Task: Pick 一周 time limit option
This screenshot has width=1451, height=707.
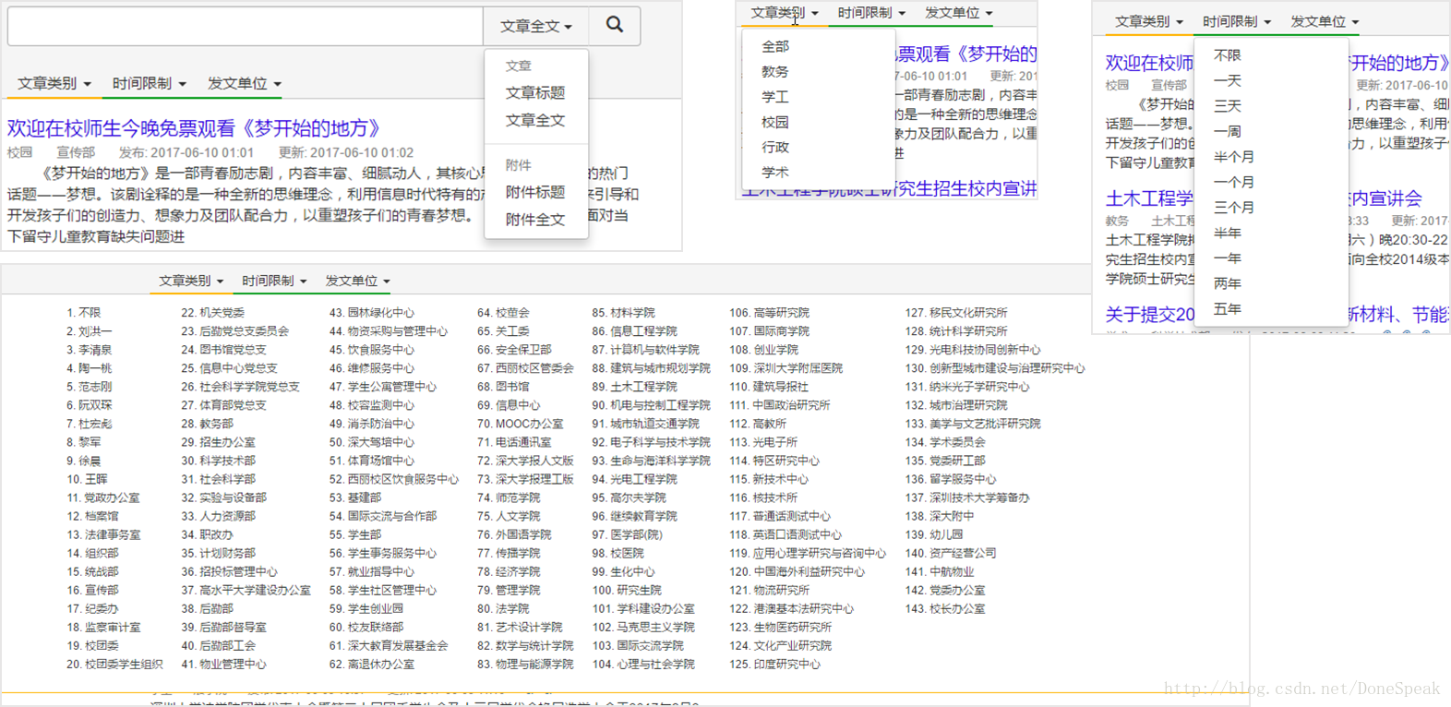Action: [x=1228, y=132]
